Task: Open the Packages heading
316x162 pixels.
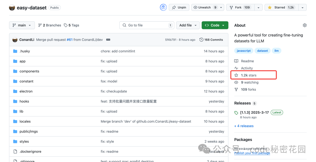Action: 243,140
